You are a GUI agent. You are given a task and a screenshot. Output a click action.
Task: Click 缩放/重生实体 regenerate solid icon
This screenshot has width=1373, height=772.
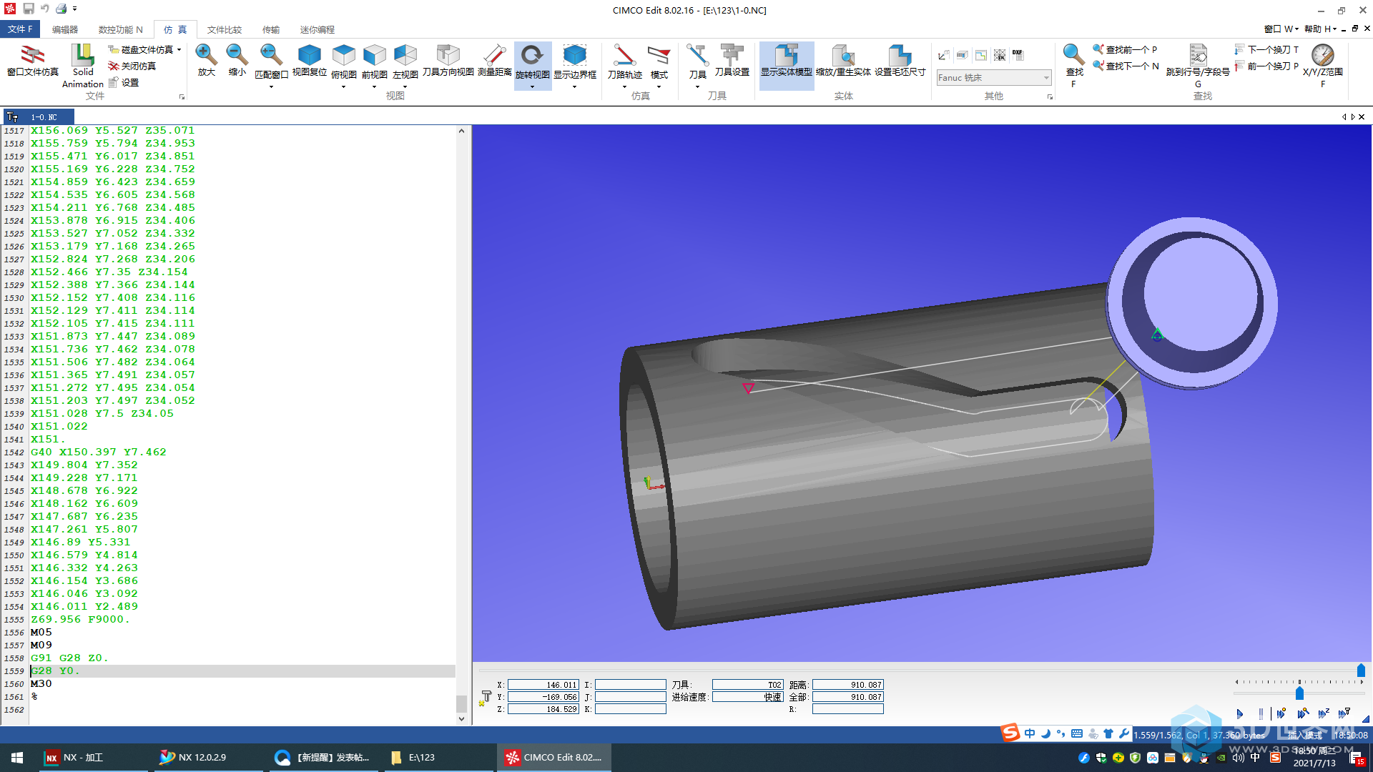coord(844,61)
